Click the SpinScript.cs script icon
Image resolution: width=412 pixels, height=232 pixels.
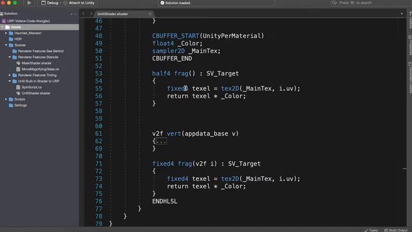(x=18, y=87)
